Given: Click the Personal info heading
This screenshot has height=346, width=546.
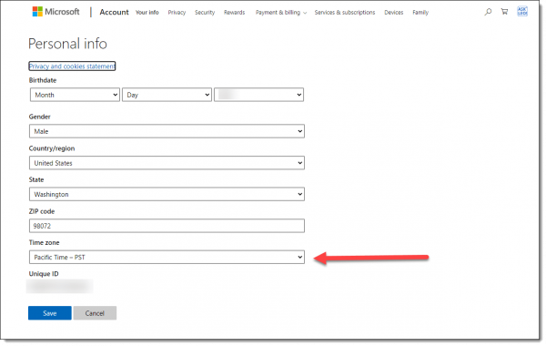Looking at the screenshot, I should (x=67, y=44).
